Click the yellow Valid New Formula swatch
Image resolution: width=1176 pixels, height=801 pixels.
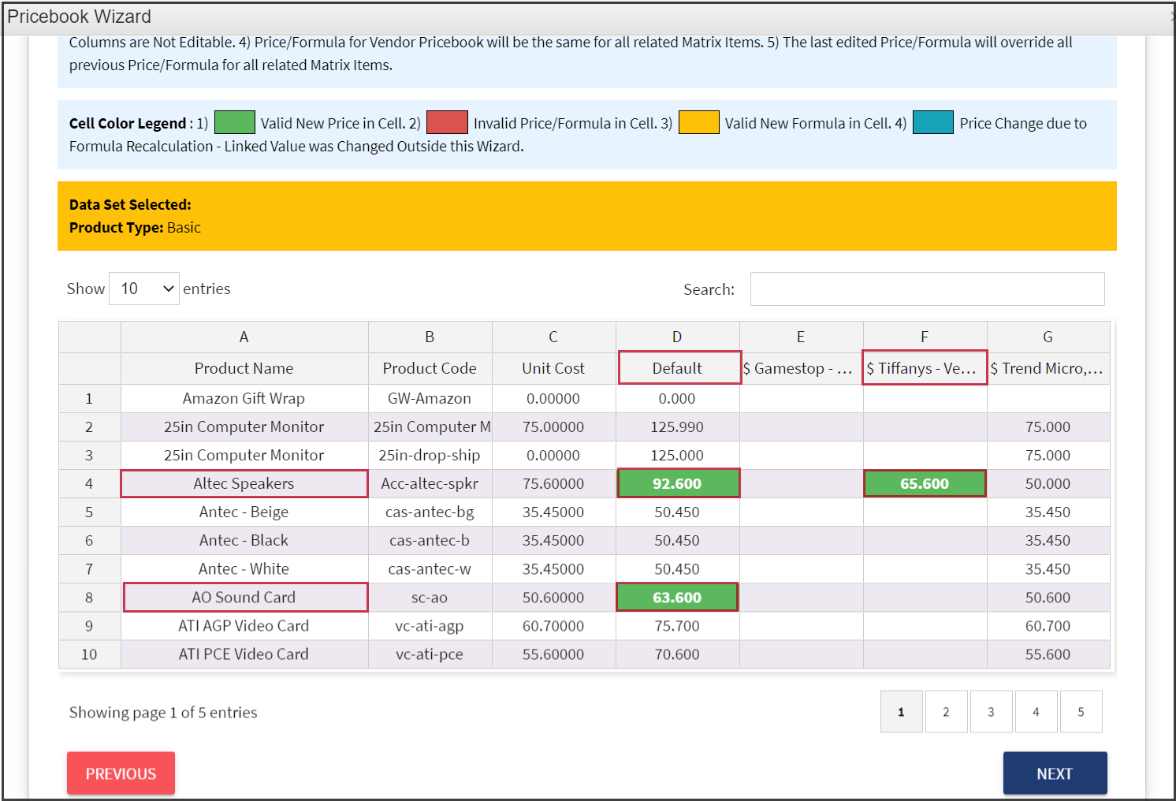point(698,122)
